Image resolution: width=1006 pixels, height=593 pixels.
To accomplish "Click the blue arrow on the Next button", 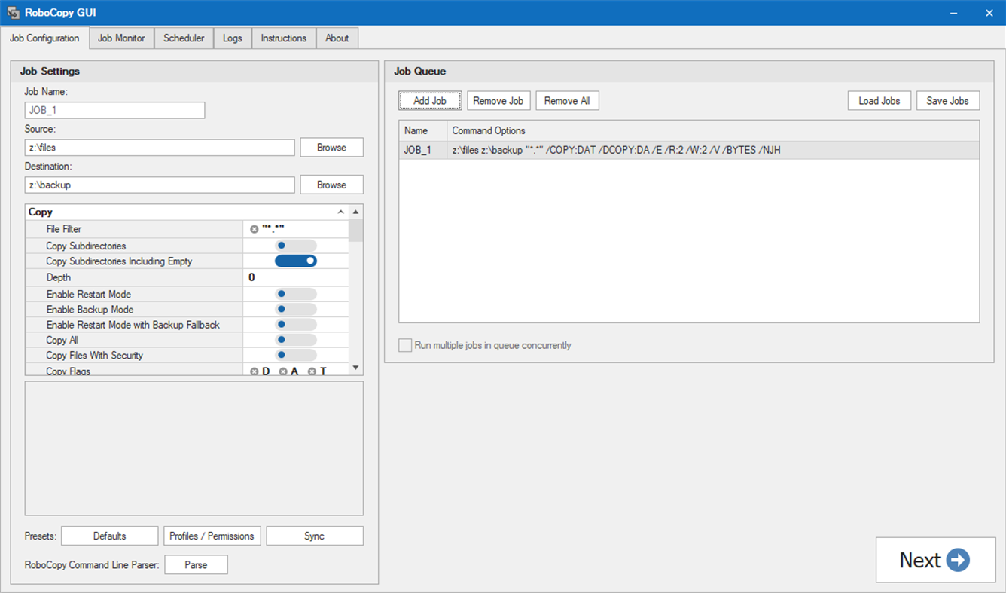I will pos(957,560).
